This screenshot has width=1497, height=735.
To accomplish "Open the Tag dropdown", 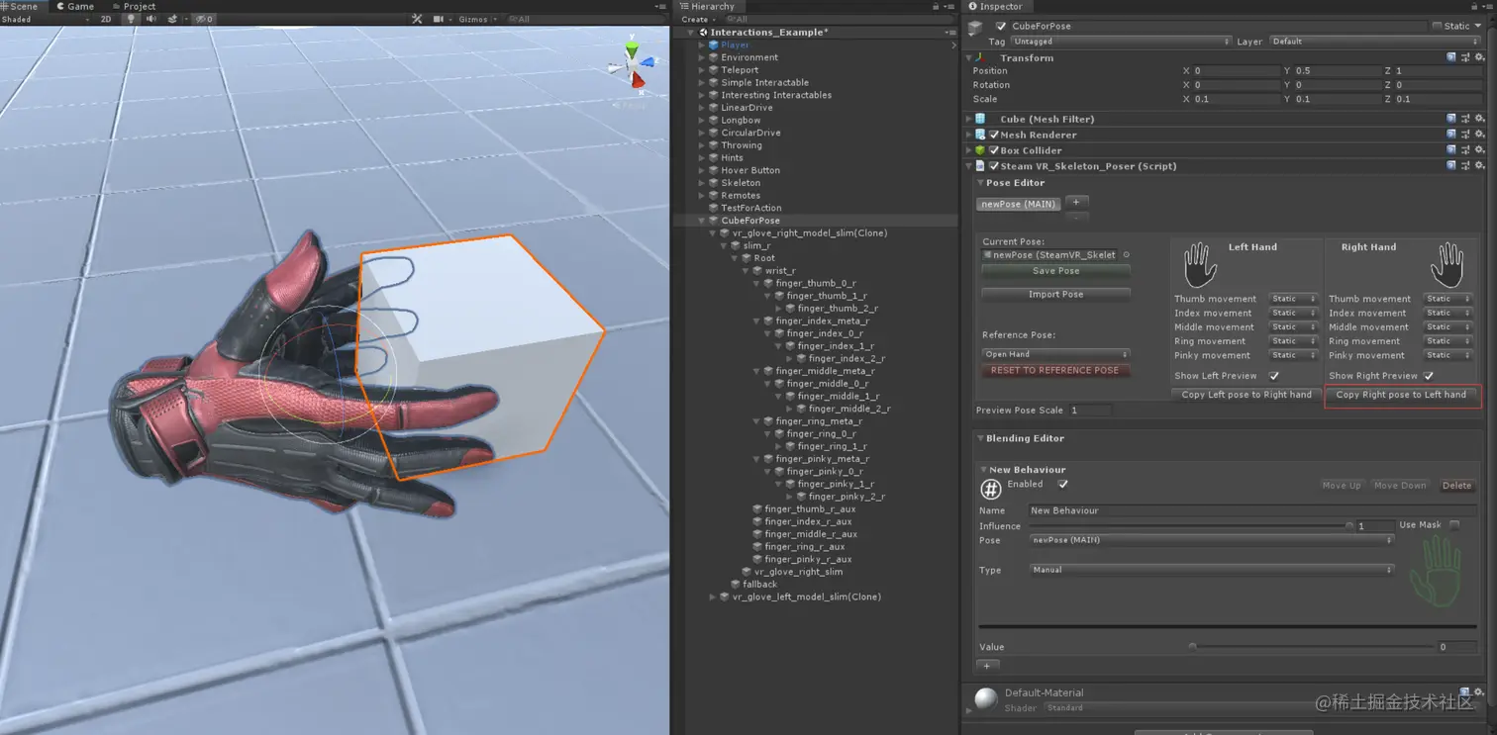I will 1121,42.
